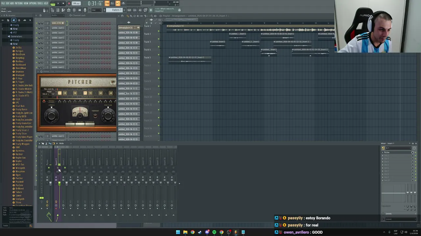This screenshot has height=236, width=421.
Task: Open the Min 110 Hz dropdown in Pitcher
Action: [x=50, y=89]
